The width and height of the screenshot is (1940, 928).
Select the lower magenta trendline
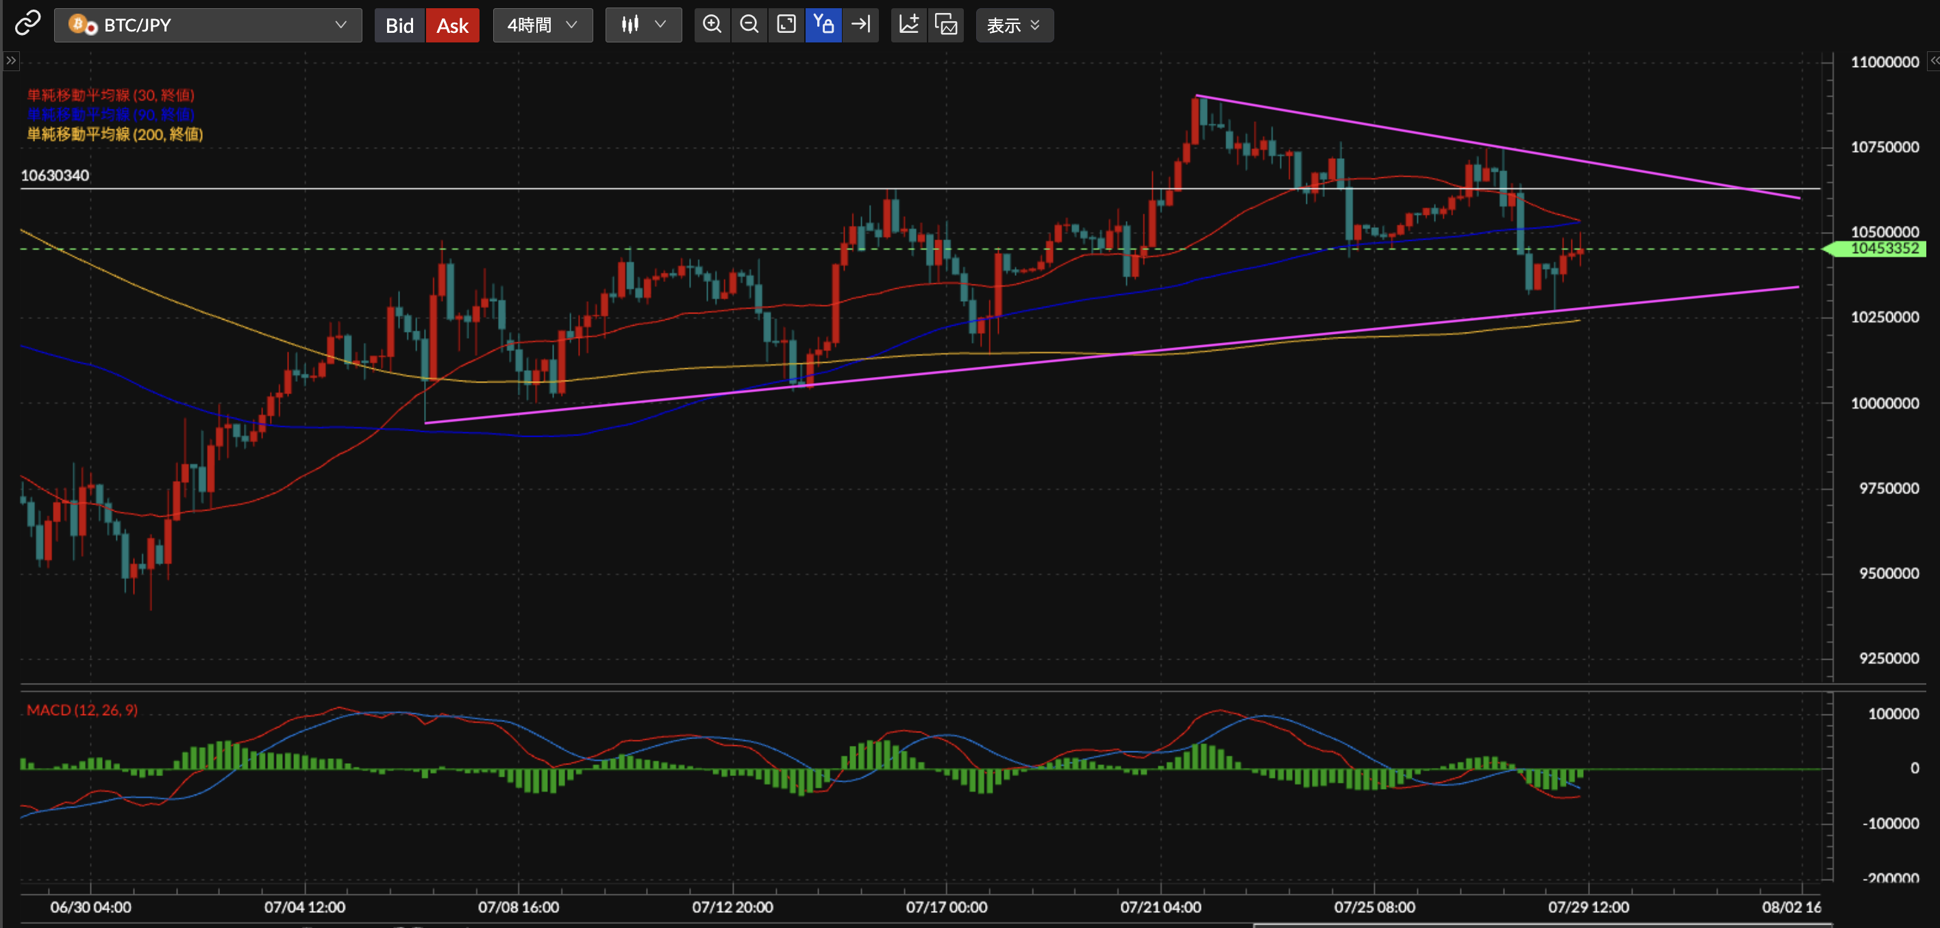(x=1112, y=355)
